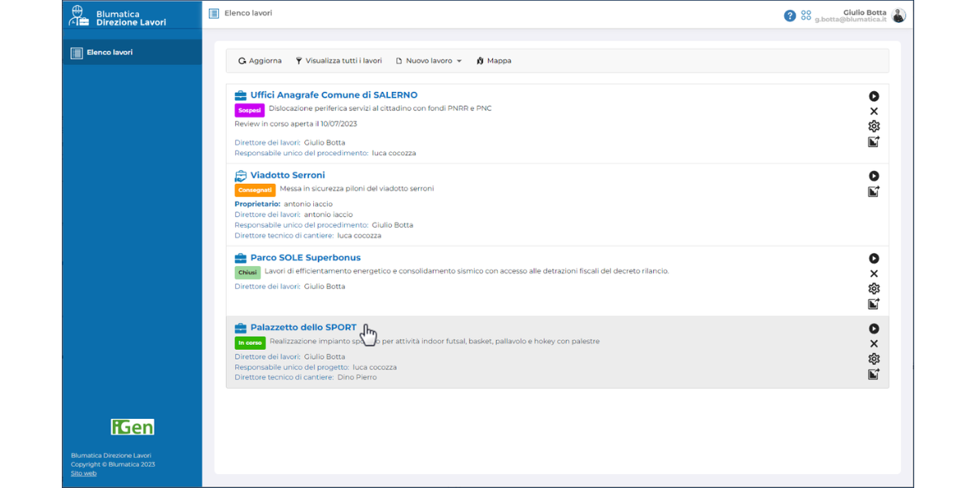Click Visualizza tutti i lavori filter
The width and height of the screenshot is (976, 488).
tap(338, 61)
